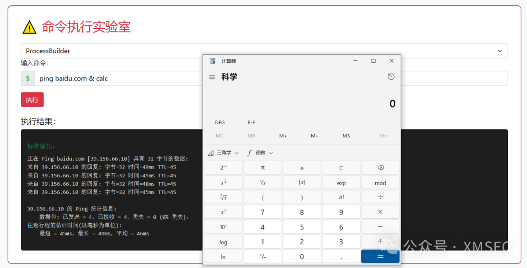Click the backspace key in calculator
Image resolution: width=527 pixels, height=268 pixels.
(x=381, y=168)
